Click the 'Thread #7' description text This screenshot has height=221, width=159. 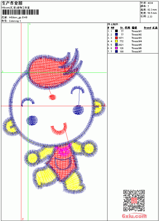click(x=136, y=52)
